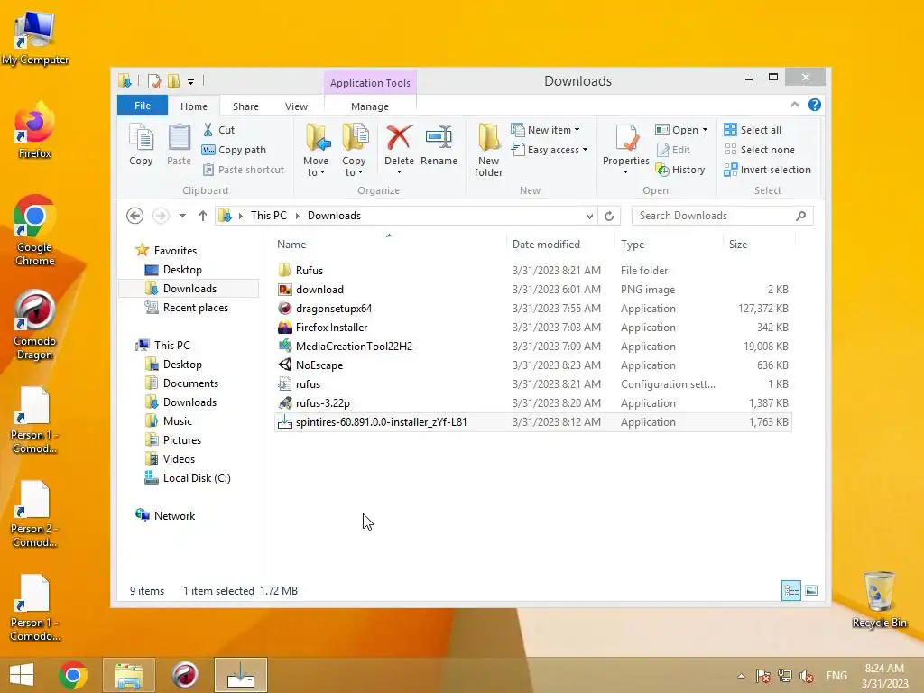Switch to the Home tab
The height and width of the screenshot is (693, 924).
click(194, 106)
